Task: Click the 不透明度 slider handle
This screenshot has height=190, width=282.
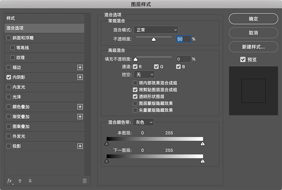Action: pyautogui.click(x=154, y=39)
